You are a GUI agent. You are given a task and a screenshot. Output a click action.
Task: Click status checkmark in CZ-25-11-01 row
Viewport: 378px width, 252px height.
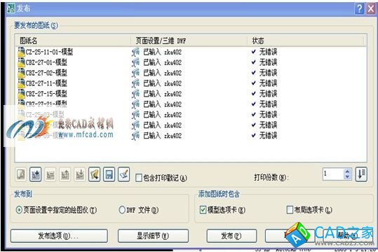[x=254, y=52]
